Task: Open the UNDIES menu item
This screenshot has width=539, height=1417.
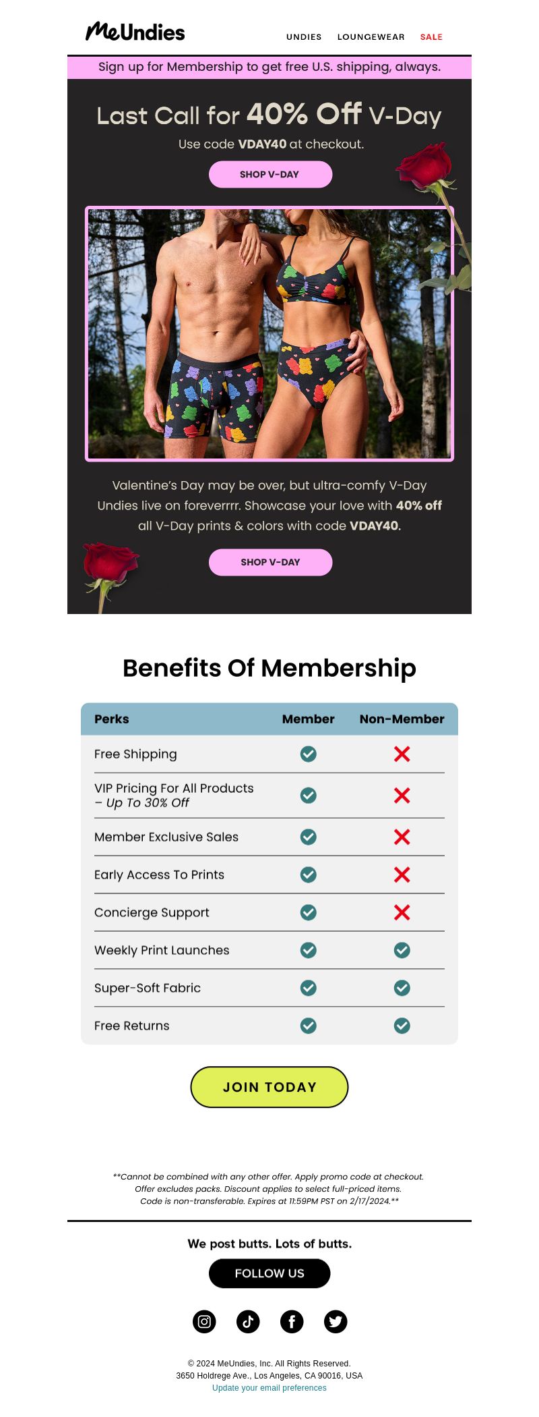Action: point(304,37)
